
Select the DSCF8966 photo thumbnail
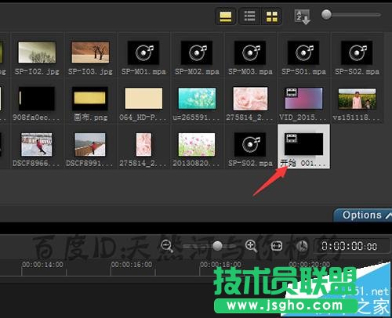37,144
